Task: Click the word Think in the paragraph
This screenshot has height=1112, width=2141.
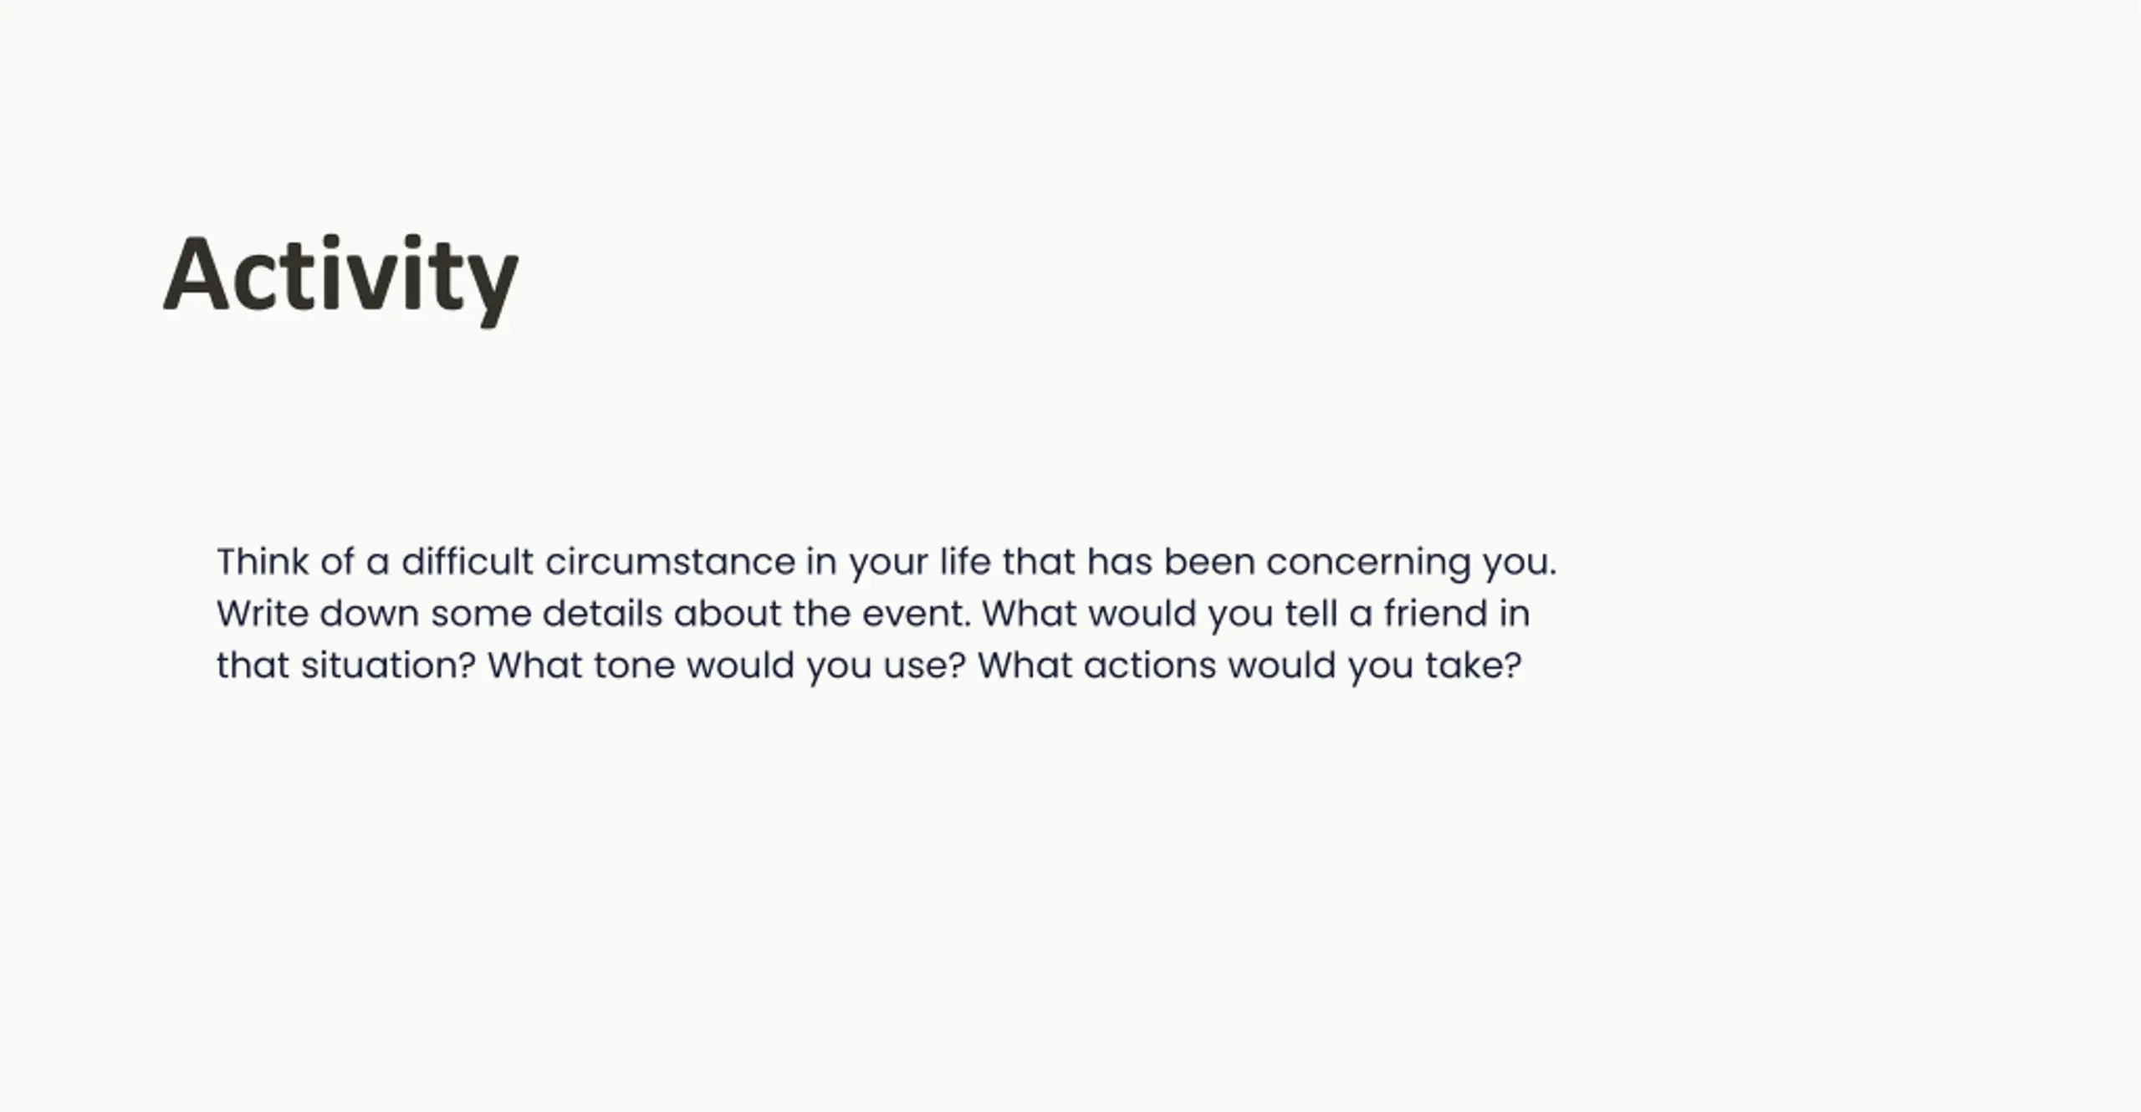Action: [263, 561]
